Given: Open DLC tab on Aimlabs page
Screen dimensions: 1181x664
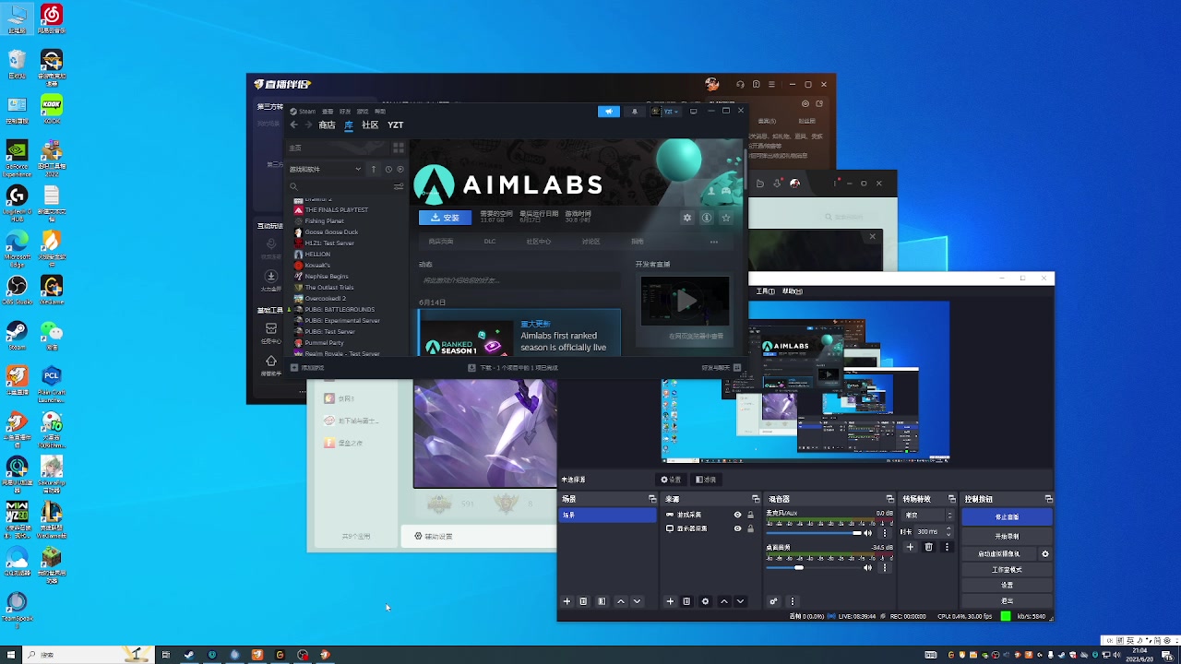Looking at the screenshot, I should (x=490, y=242).
